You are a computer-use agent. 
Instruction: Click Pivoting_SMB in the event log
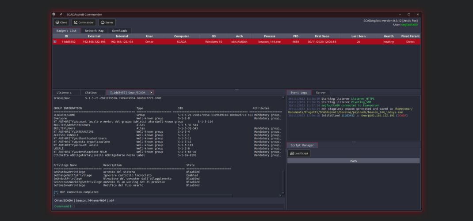pos(362,102)
